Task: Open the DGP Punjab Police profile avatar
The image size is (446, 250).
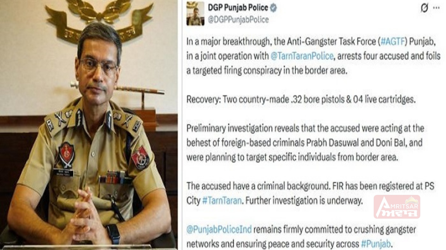Action: coord(195,13)
